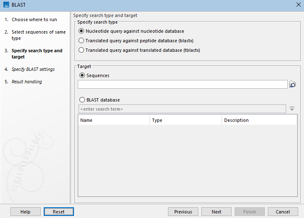Go to Choose where to run step
Image resolution: width=304 pixels, height=218 pixels.
[34, 19]
